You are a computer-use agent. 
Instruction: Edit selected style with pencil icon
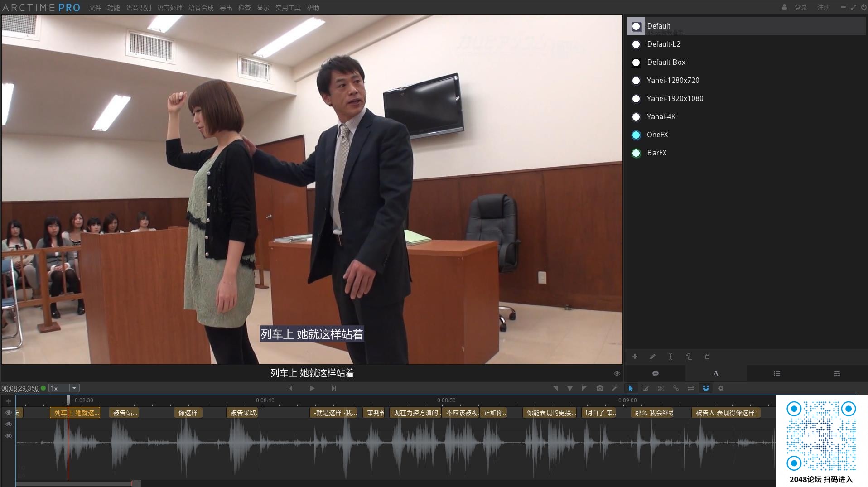(x=653, y=357)
